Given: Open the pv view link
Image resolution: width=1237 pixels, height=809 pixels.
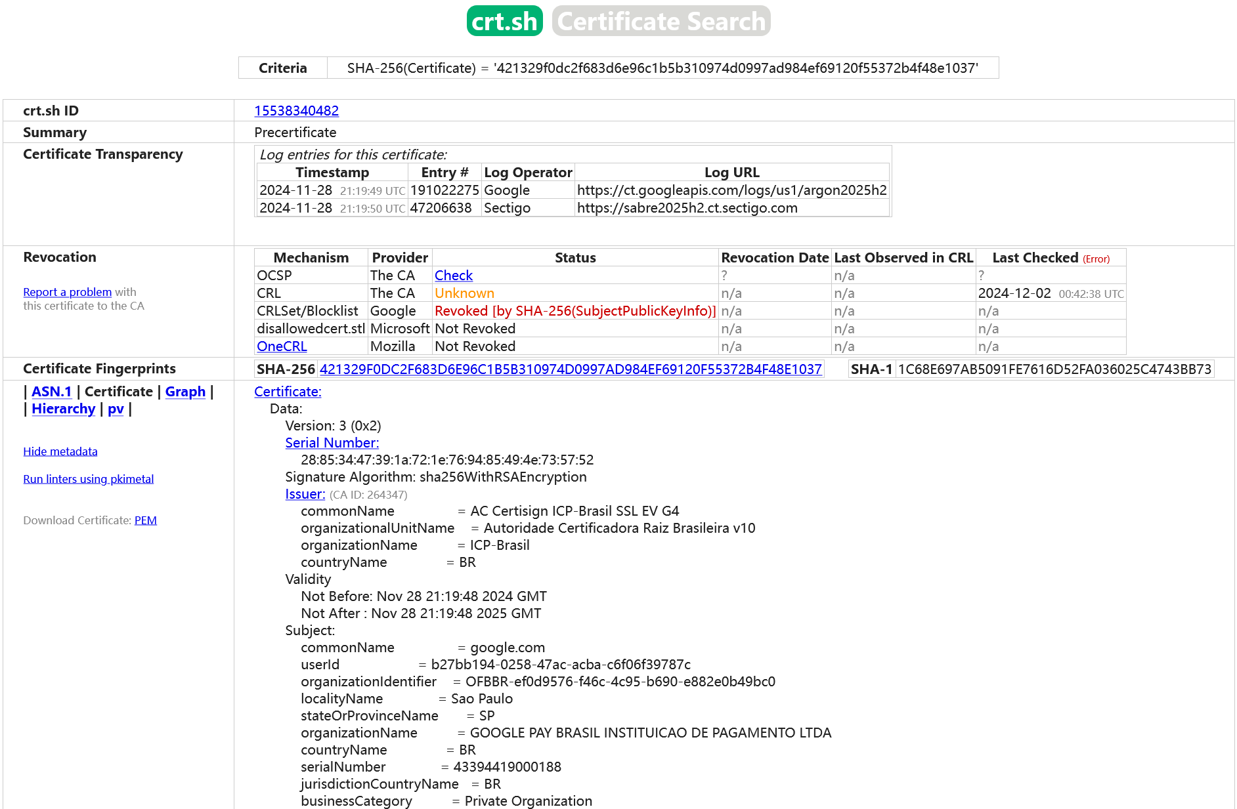Looking at the screenshot, I should (116, 409).
